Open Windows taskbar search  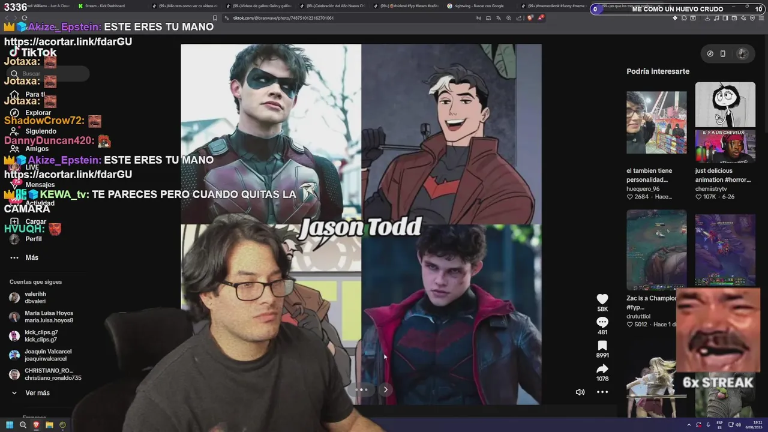tap(23, 425)
